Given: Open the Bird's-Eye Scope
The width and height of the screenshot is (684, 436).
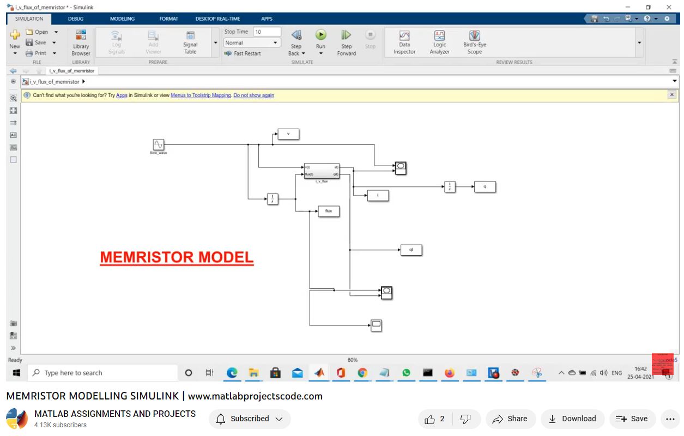Looking at the screenshot, I should point(474,42).
